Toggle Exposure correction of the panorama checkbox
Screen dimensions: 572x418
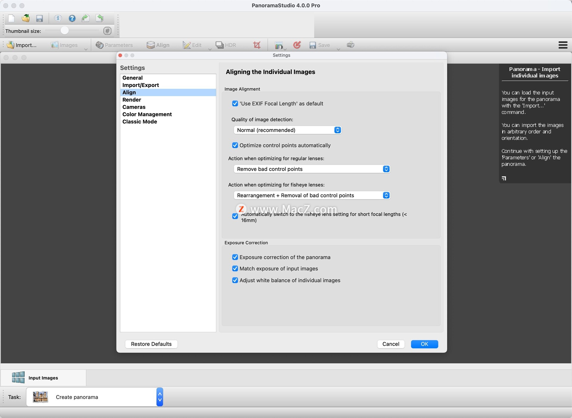click(235, 257)
